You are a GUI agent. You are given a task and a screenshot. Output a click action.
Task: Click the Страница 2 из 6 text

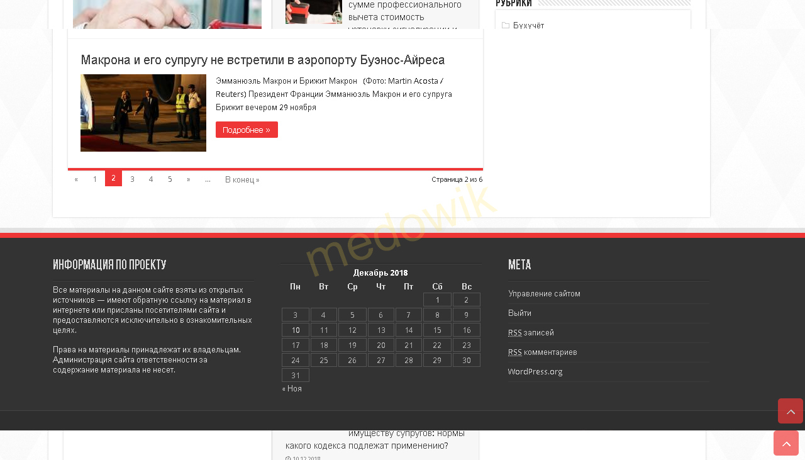click(x=457, y=179)
